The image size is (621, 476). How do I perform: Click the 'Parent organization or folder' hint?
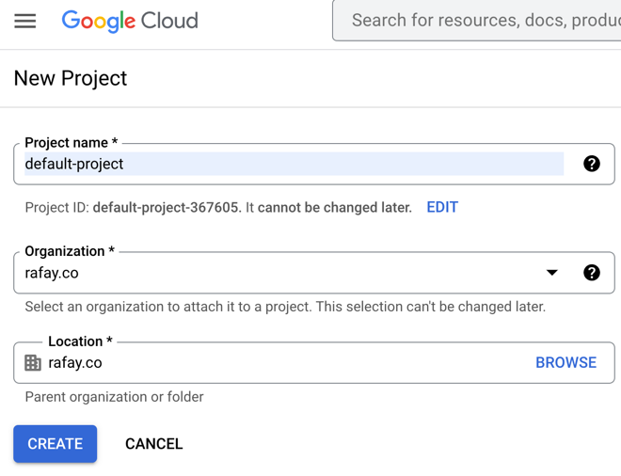(x=114, y=397)
